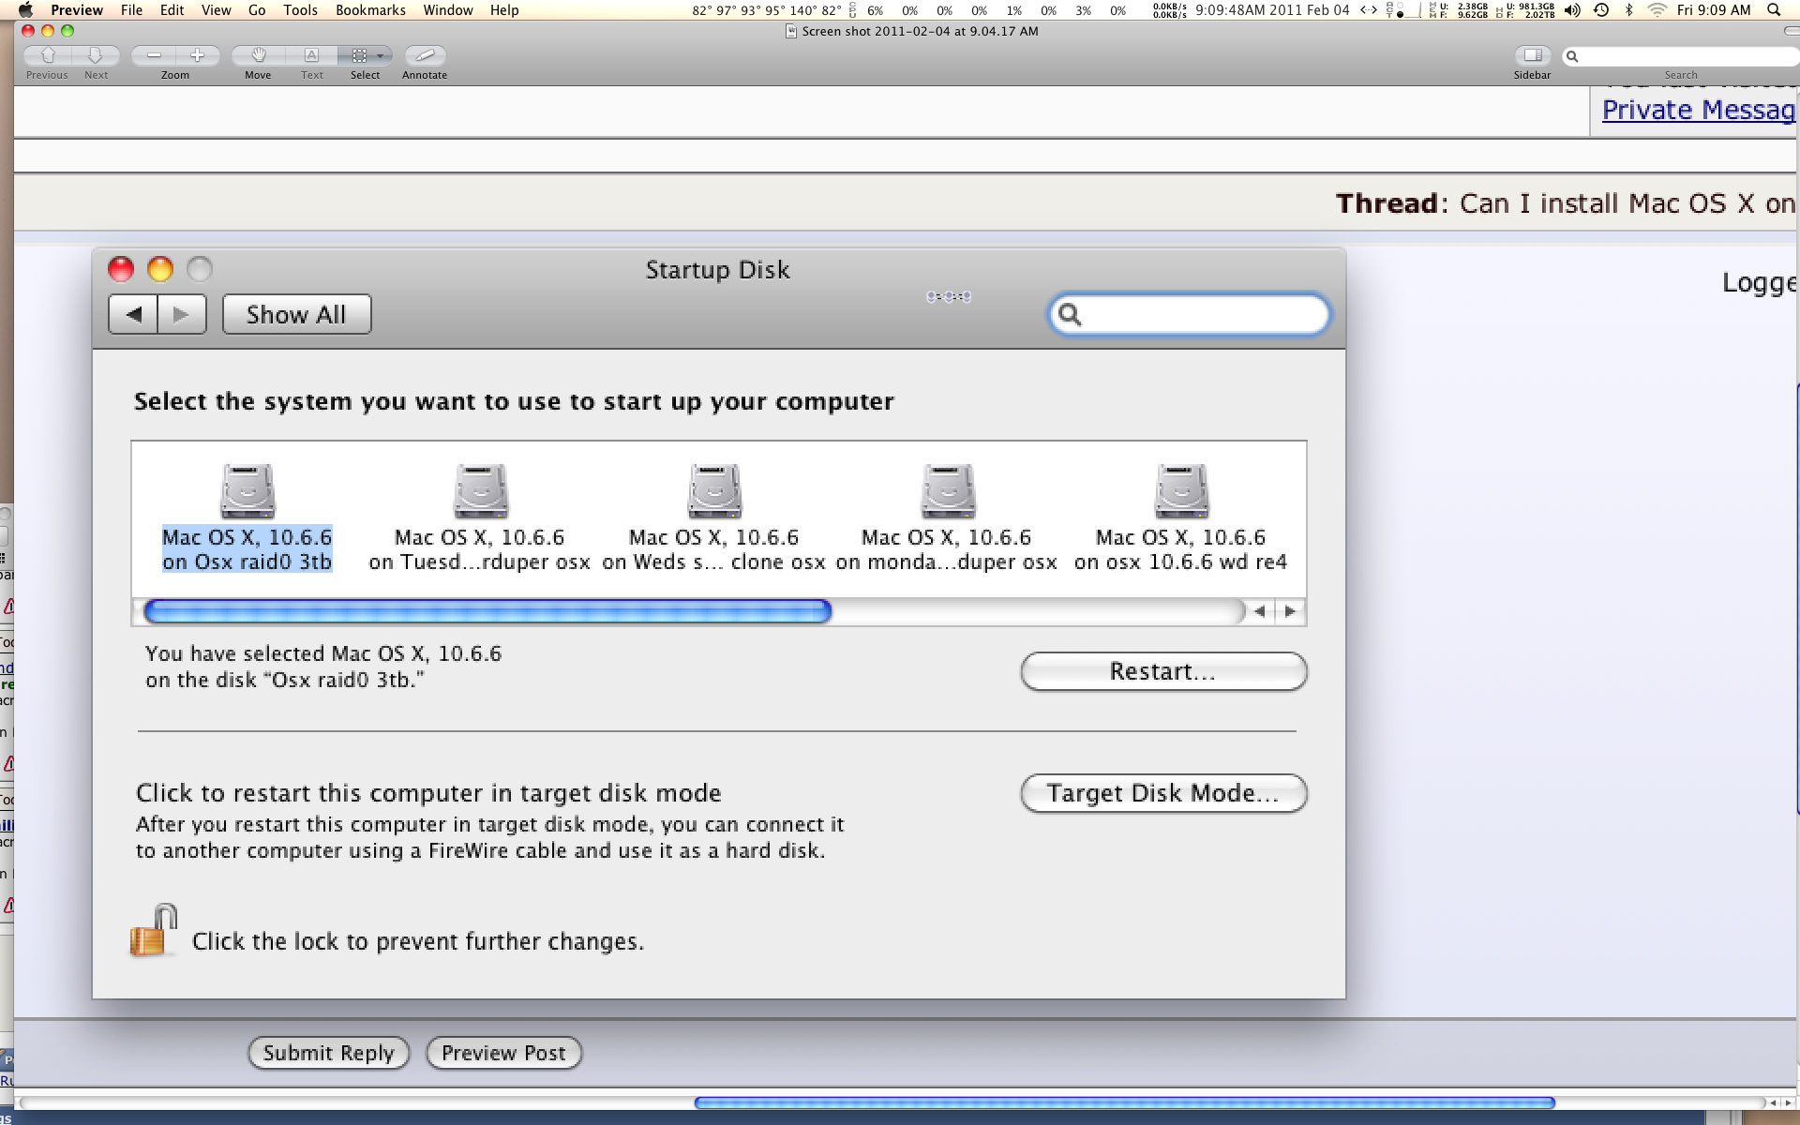Click the Preview window title document icon

click(x=791, y=32)
